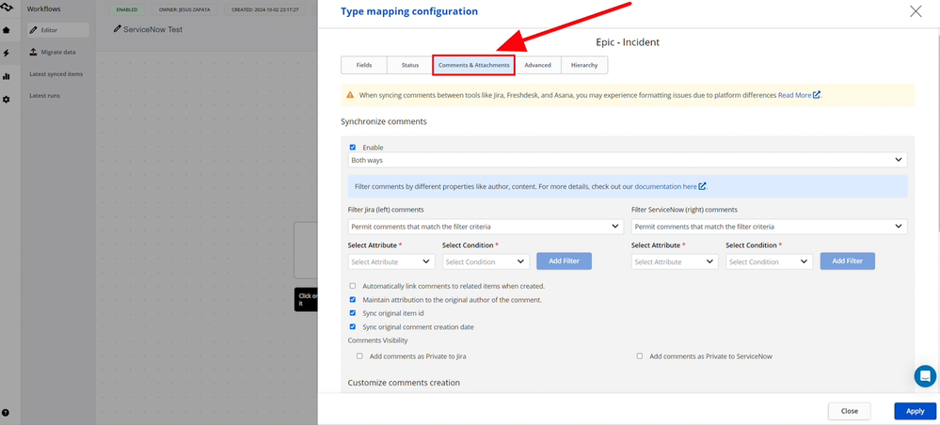Click the Close button at bottom

click(850, 411)
